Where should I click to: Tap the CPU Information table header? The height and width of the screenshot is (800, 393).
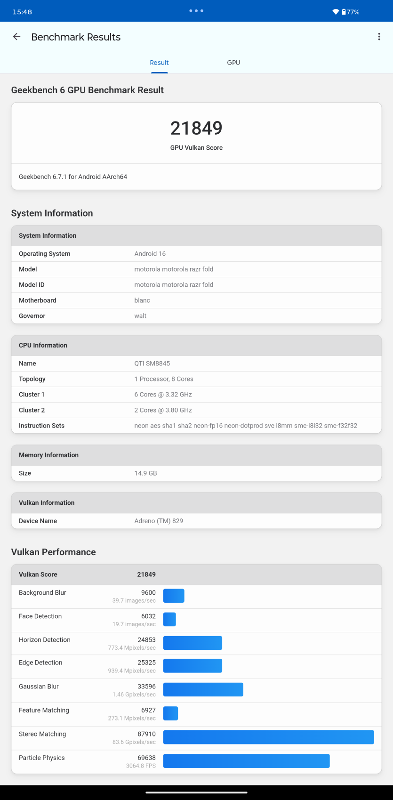(196, 345)
